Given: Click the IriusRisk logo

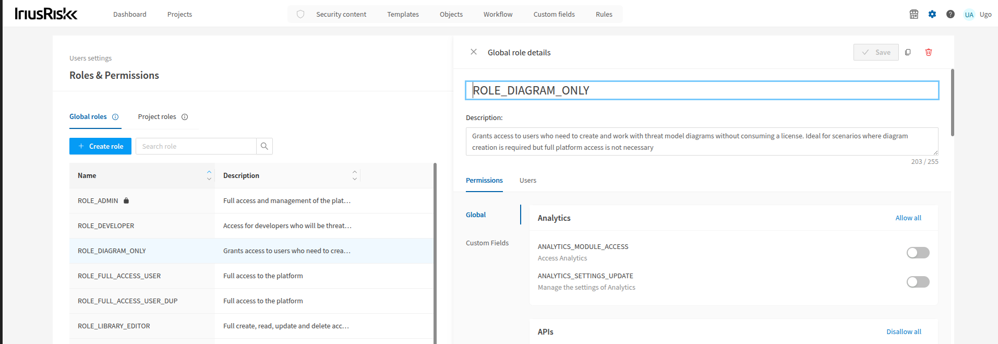Looking at the screenshot, I should pos(46,14).
